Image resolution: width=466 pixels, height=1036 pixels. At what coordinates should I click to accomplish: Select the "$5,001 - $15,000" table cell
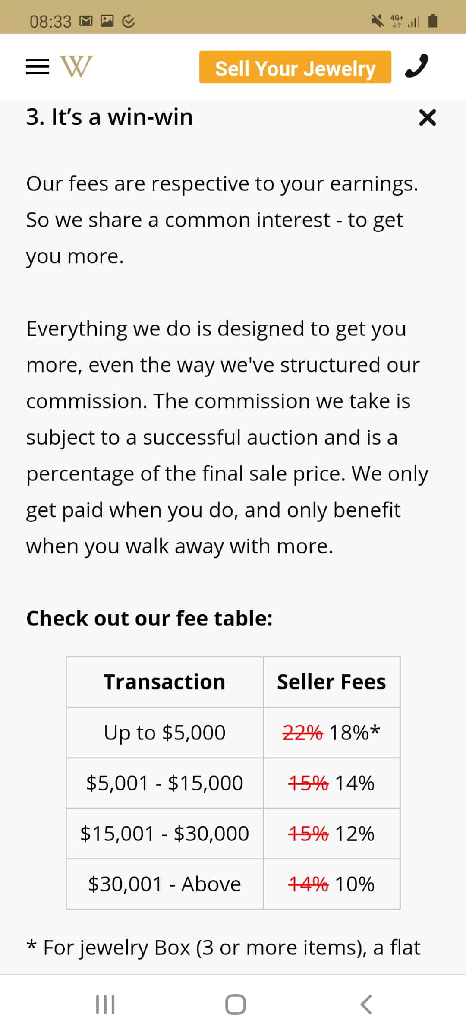pos(165,783)
